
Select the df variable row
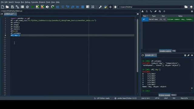click(x=167, y=19)
